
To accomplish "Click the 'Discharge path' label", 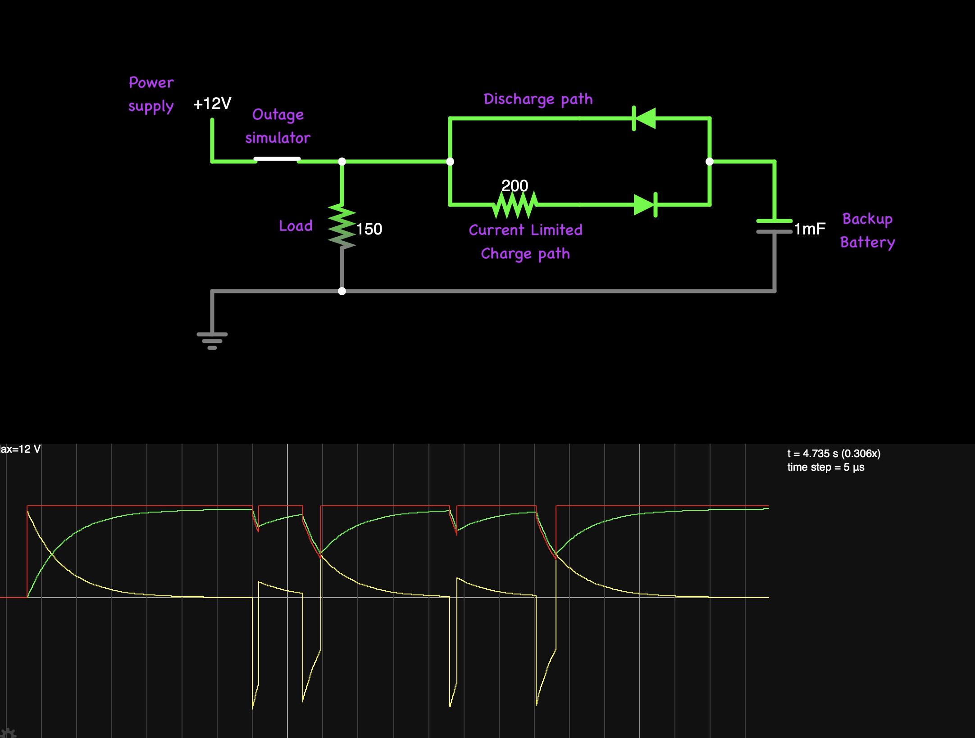I will (x=538, y=99).
